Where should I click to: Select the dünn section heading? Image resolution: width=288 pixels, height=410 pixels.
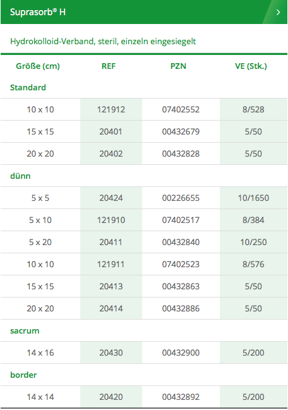[x=20, y=176]
